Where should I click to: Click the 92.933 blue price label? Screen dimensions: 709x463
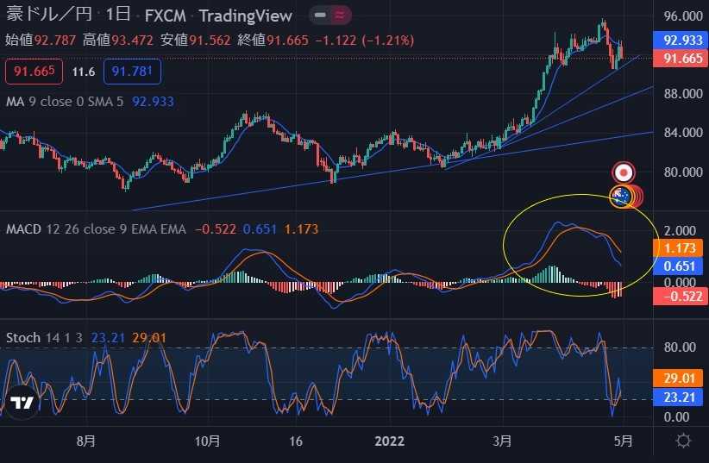pos(681,41)
